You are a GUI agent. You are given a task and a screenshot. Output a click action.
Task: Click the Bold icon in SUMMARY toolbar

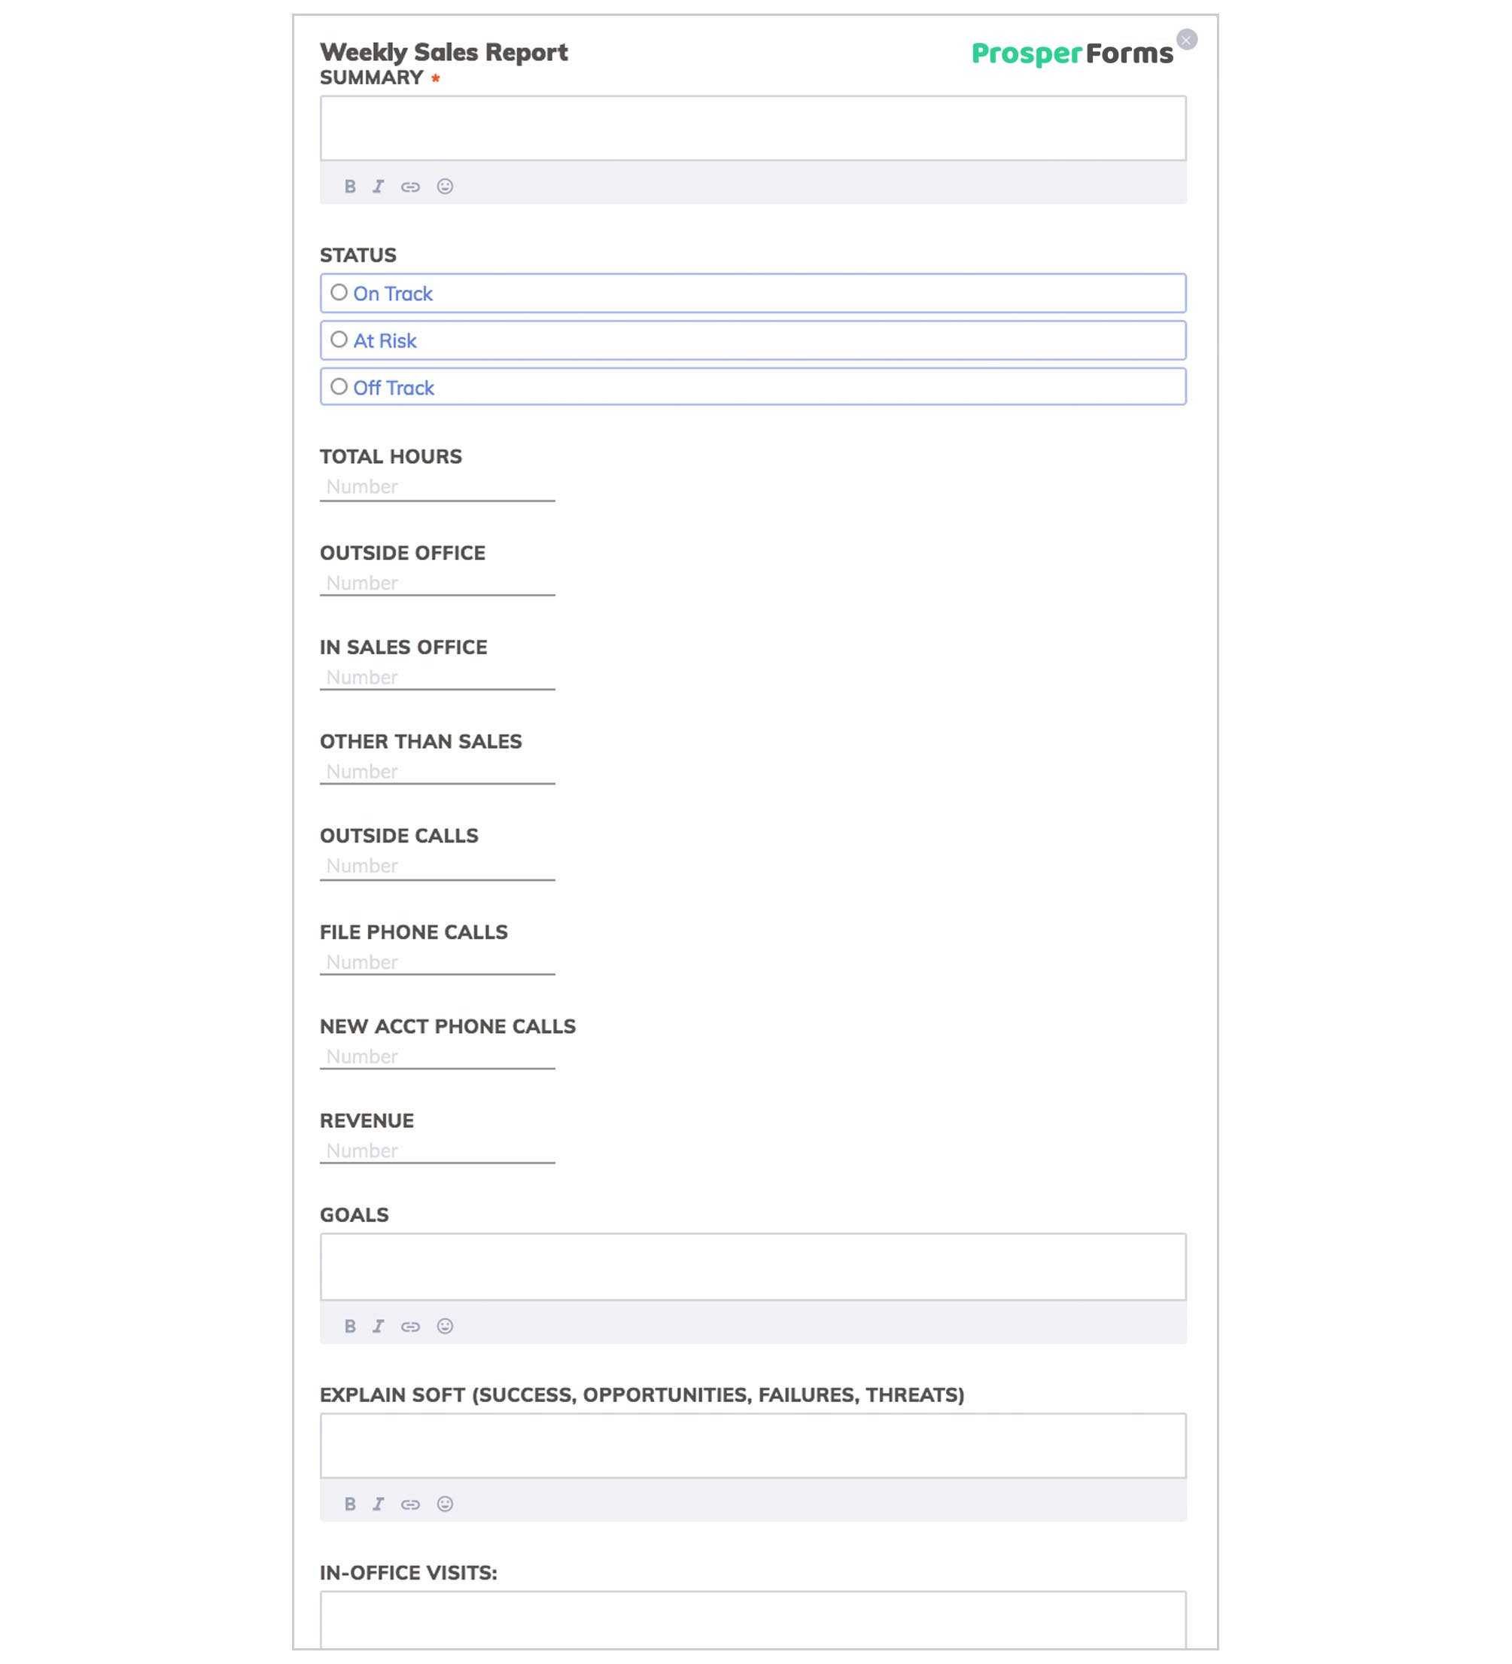point(351,185)
